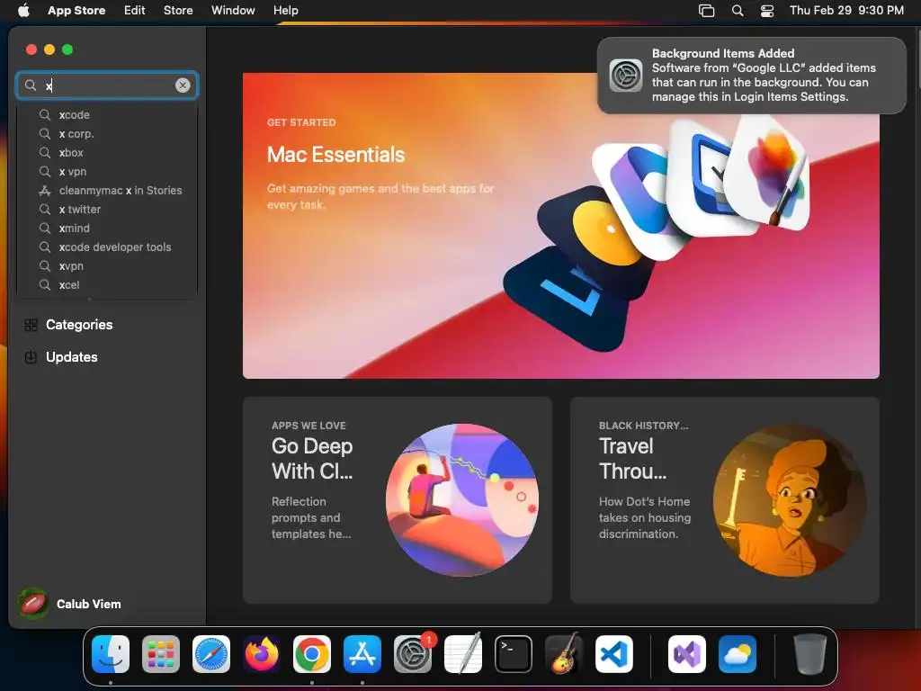
Task: Click the date and time in menu bar
Action: pyautogui.click(x=846, y=11)
